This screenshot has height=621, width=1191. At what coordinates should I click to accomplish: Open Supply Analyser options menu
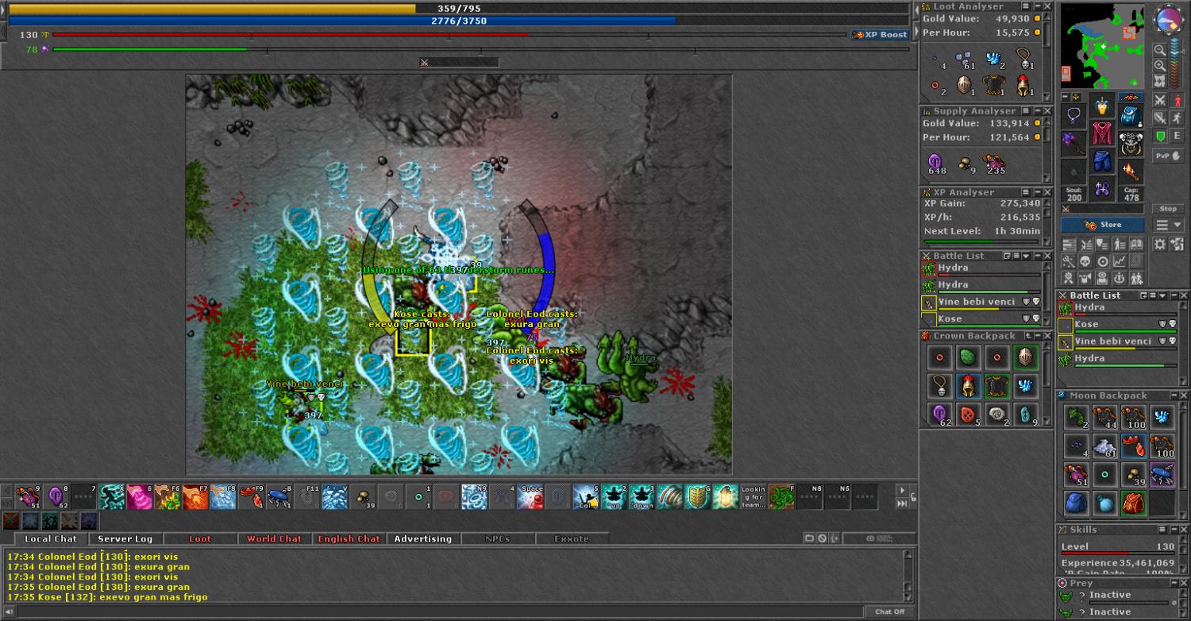click(x=1025, y=111)
